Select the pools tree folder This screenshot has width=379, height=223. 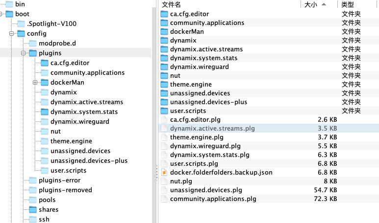[x=47, y=200]
